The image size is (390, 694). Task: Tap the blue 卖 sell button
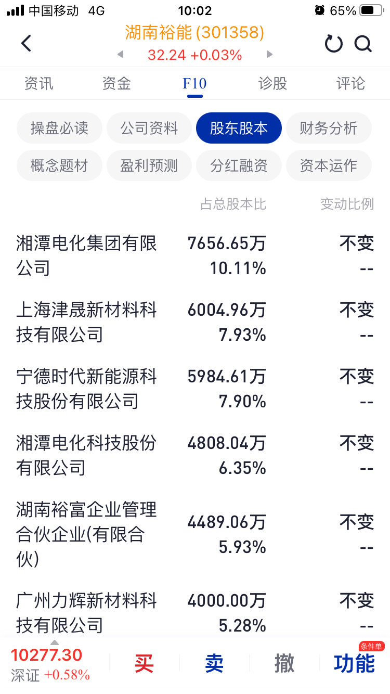click(x=214, y=663)
